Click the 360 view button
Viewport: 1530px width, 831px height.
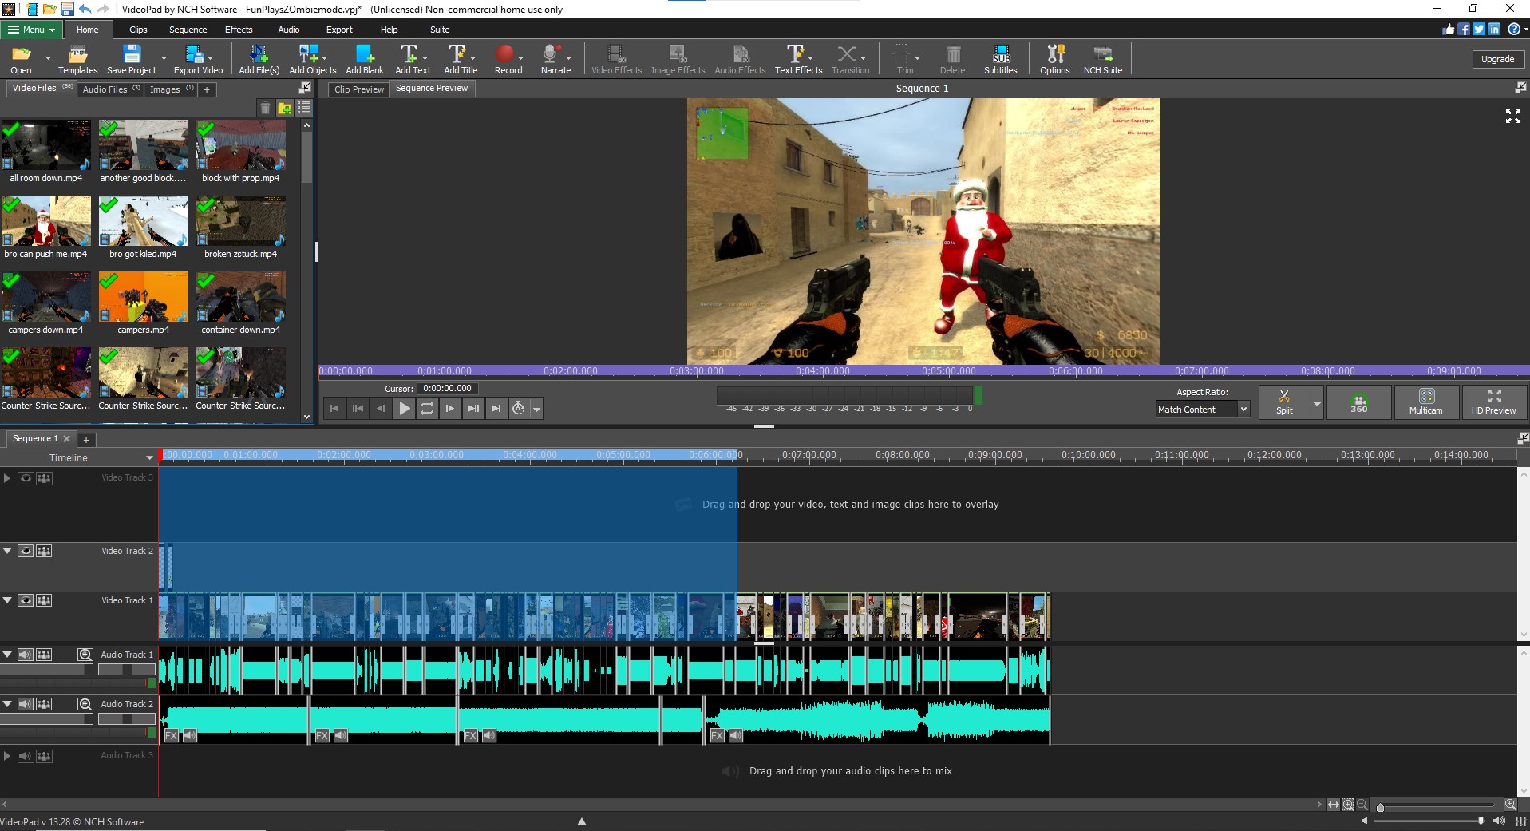coord(1358,402)
